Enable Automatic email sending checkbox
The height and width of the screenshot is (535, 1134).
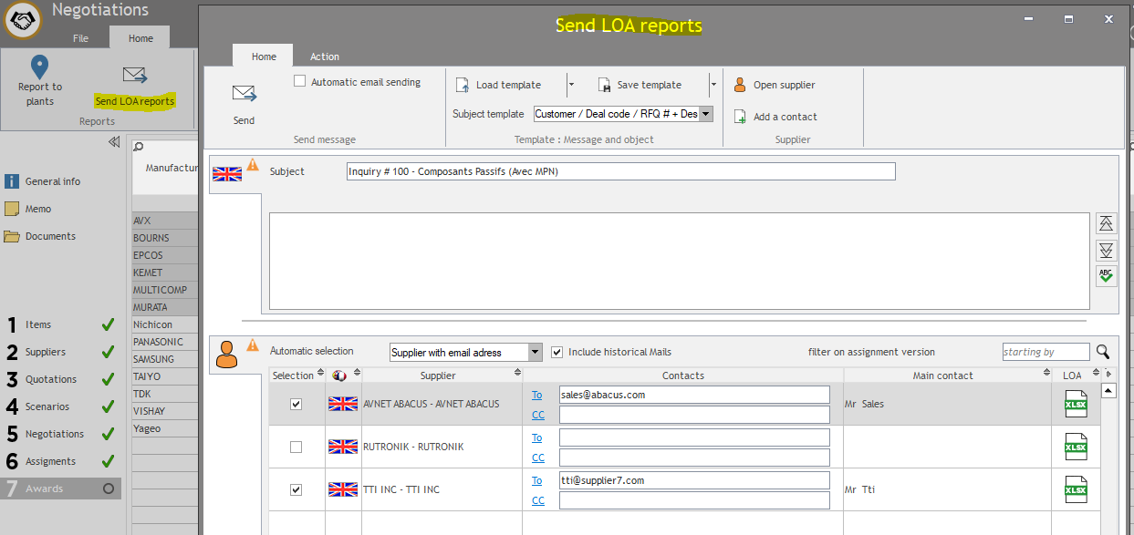coord(299,81)
